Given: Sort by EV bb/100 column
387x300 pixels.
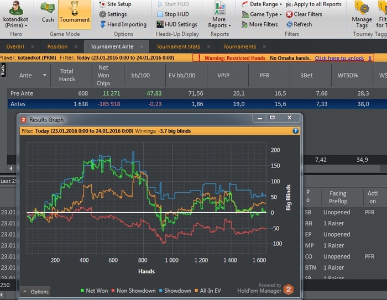Looking at the screenshot, I should point(182,75).
